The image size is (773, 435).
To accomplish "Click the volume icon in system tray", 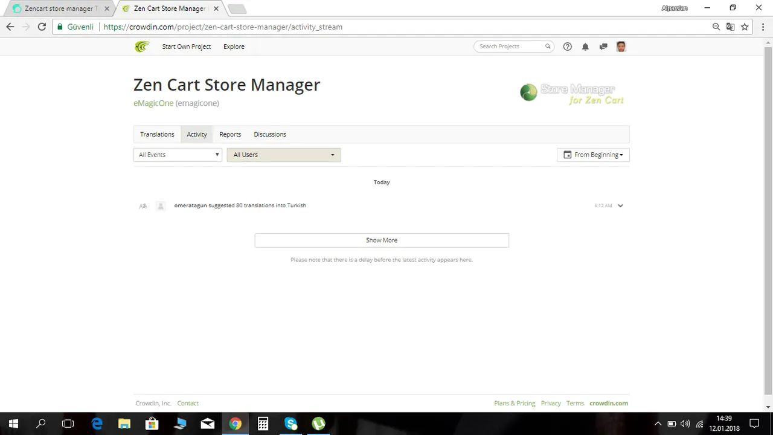I will point(685,424).
